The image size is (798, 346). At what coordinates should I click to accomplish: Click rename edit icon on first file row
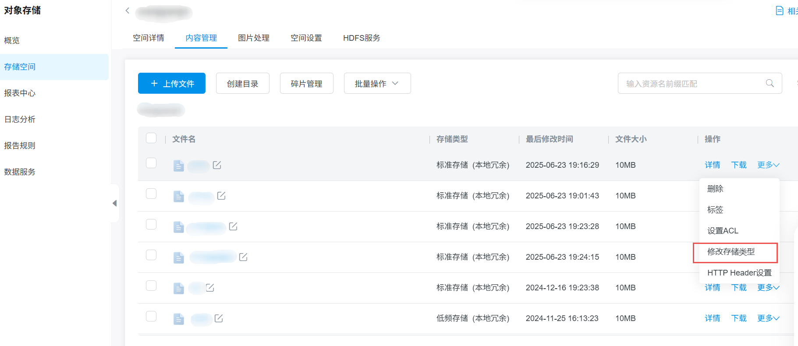click(x=217, y=165)
